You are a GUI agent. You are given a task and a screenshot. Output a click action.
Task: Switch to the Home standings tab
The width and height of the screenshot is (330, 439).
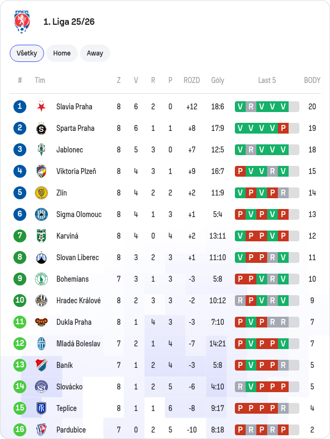[x=62, y=53]
